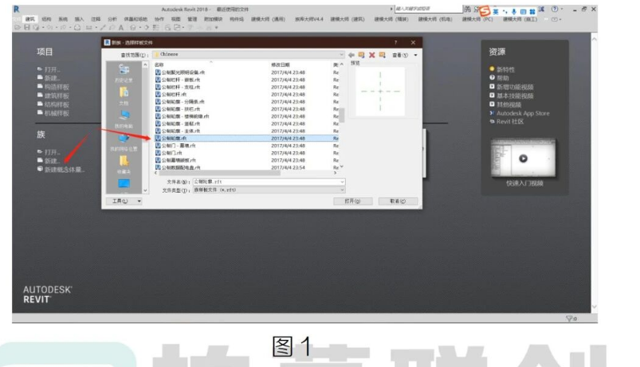Click the up-one-level folder icon in dialog
Viewport: 640px width, 367px height.
click(361, 55)
